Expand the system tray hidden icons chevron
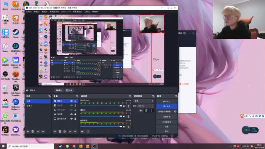 coord(231,146)
